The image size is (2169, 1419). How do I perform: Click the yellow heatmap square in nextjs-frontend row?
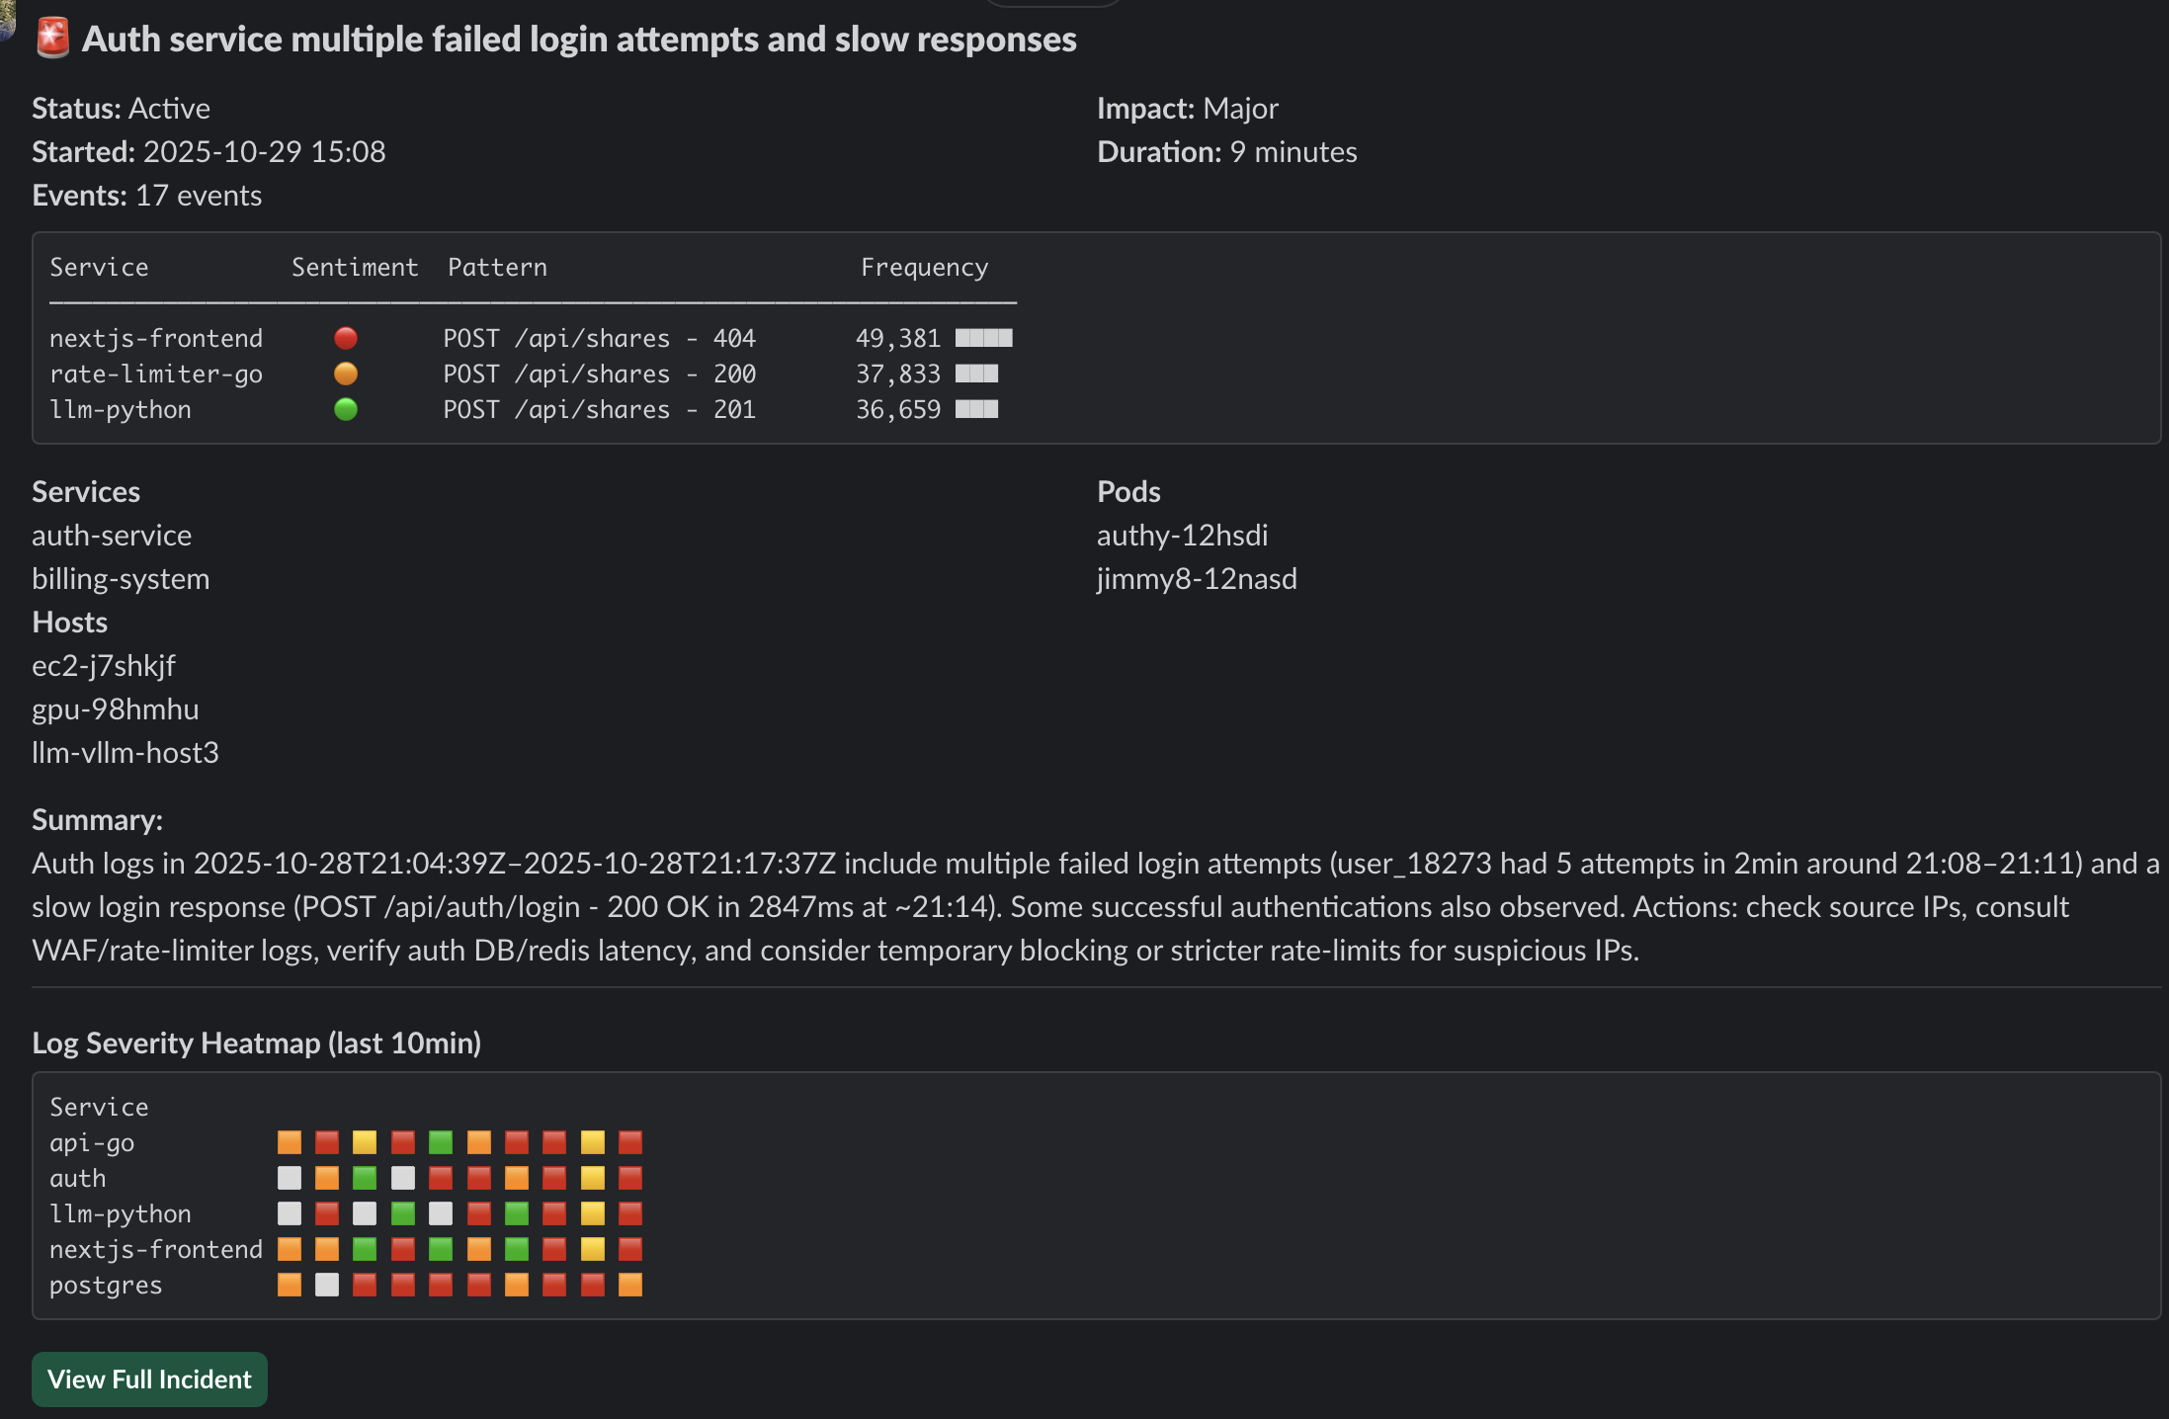[593, 1250]
